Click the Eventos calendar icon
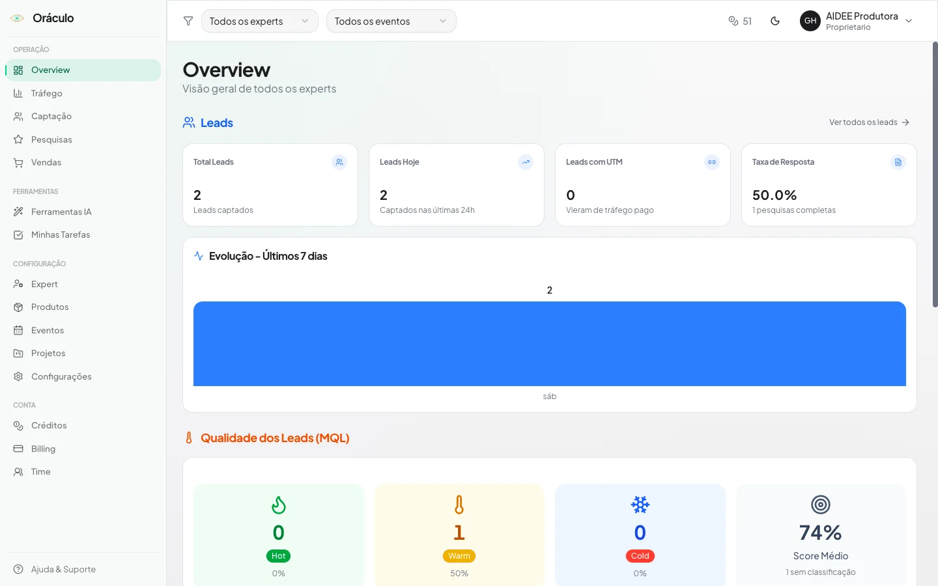 pos(18,330)
